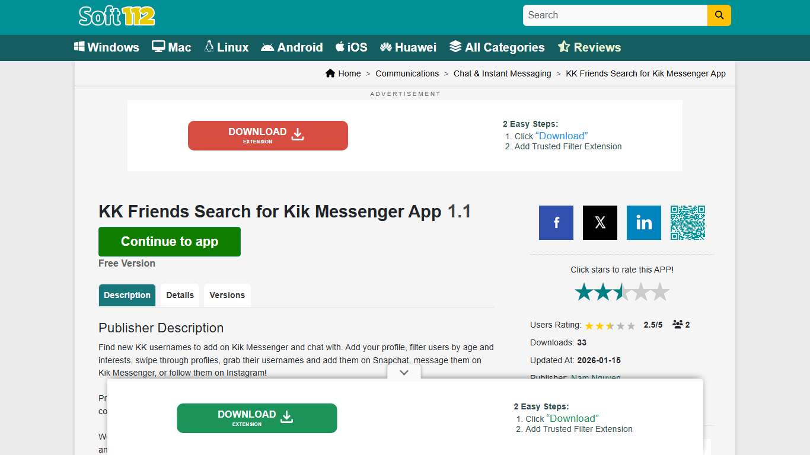The width and height of the screenshot is (810, 455).
Task: Share the app on Facebook
Action: [556, 223]
